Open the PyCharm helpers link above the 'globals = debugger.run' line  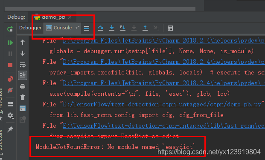pyautogui.click(x=164, y=40)
